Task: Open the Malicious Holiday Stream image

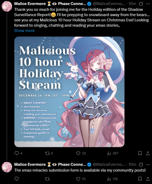Action: pyautogui.click(x=69, y=92)
